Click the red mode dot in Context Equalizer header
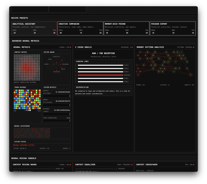This screenshot has width=207, height=184. (x=132, y=165)
